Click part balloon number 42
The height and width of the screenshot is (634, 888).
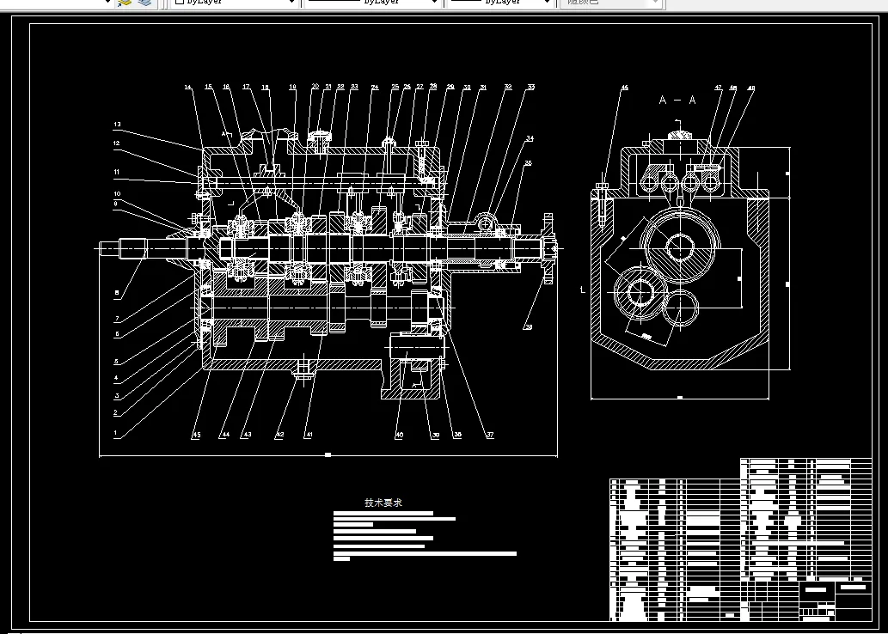click(x=279, y=436)
